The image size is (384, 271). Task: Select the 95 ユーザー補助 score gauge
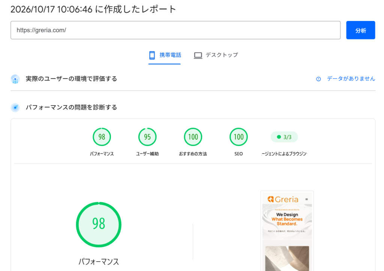147,137
